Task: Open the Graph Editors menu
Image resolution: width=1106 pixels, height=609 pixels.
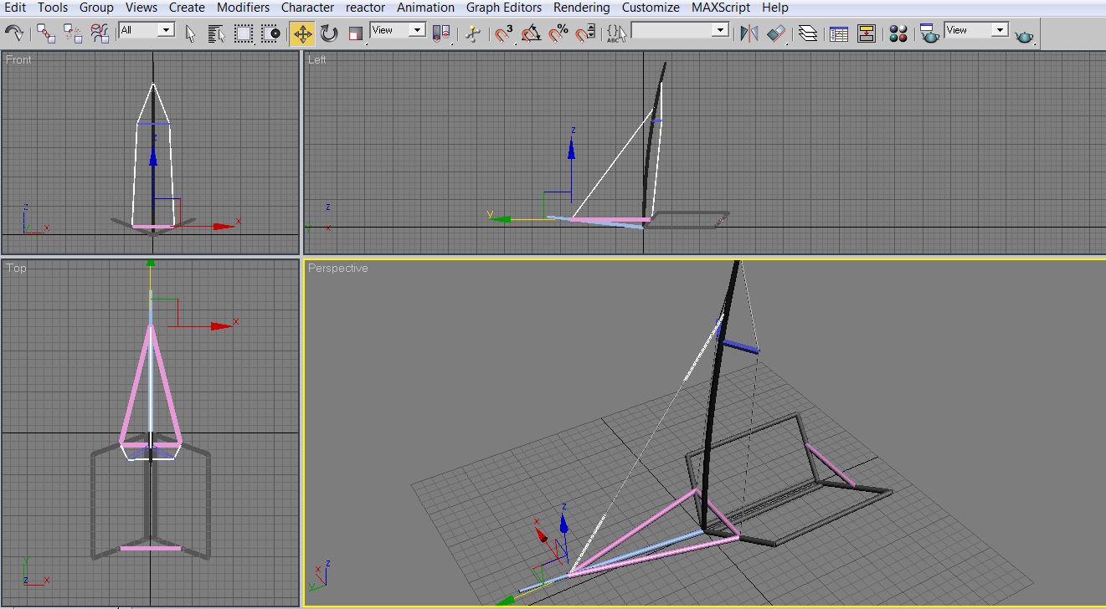Action: coord(503,8)
